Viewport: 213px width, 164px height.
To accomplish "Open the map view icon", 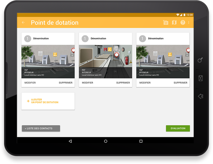I will pos(174,22).
